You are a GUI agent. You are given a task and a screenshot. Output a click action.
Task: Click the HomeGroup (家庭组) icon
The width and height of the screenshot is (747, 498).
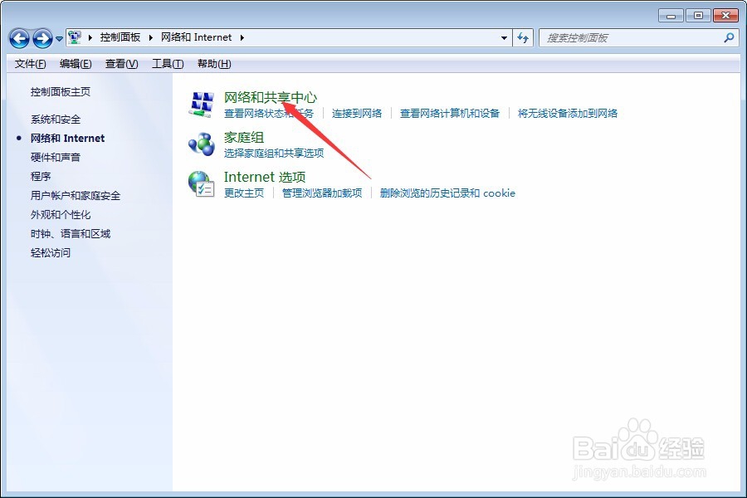coord(201,144)
